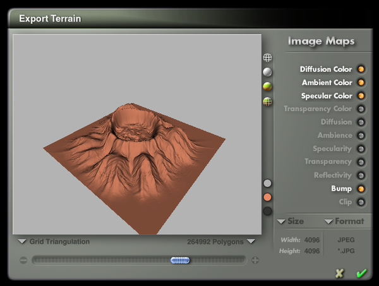The image size is (379, 286).
Task: Click the Width value 4096
Action: point(312,240)
